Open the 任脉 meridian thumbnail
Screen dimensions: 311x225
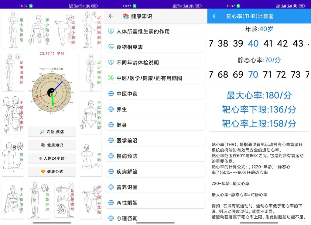click(x=91, y=157)
